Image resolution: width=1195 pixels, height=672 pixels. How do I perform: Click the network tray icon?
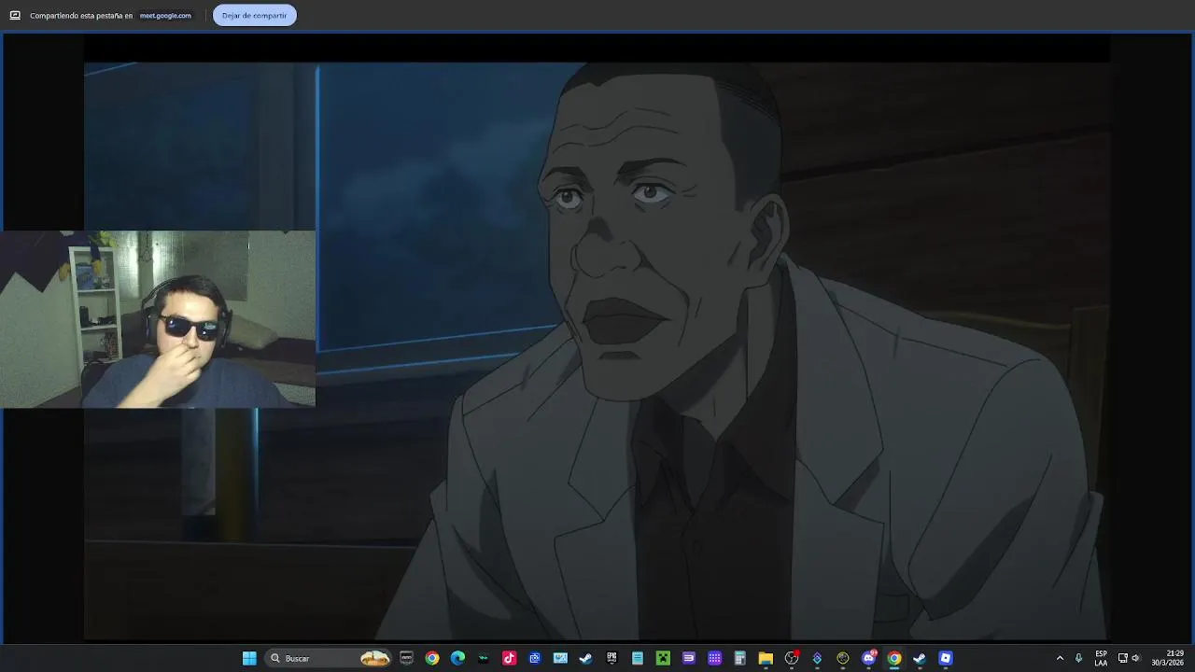(x=1123, y=658)
